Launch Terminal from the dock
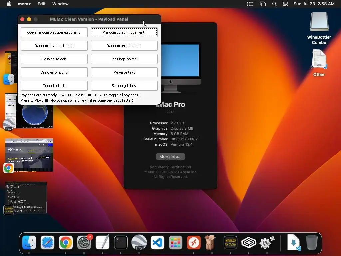Screen dimensions: 341x256 pyautogui.click(x=121, y=242)
